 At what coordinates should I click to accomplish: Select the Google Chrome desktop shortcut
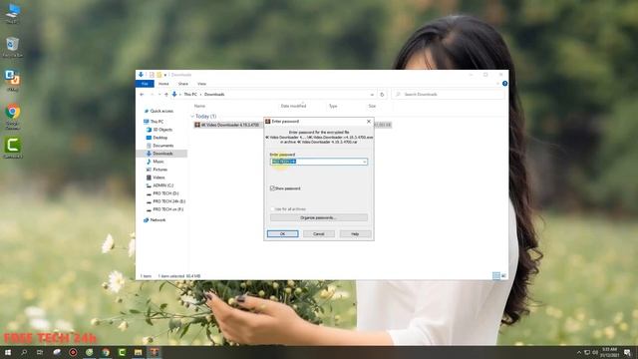click(x=13, y=117)
